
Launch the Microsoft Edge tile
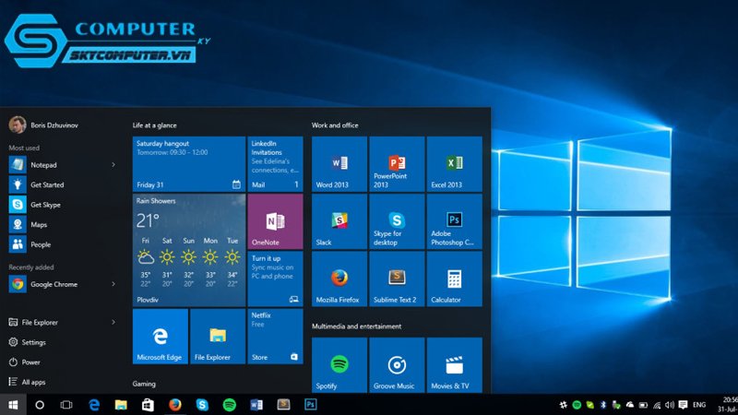pos(161,337)
